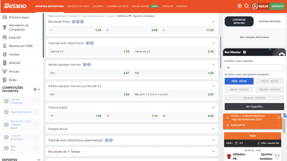287x161 pixels.
Task: Select the R$60 - R$200 win range
Action: pos(239,81)
